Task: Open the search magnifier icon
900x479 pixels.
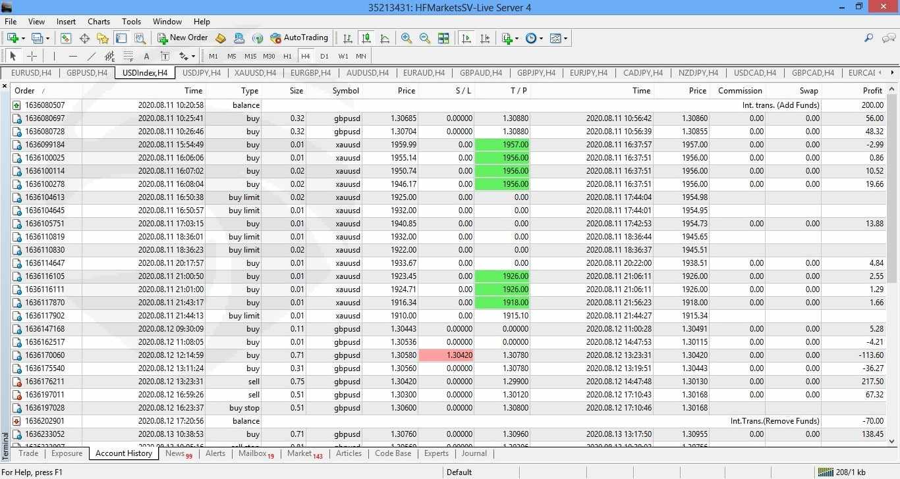Action: click(x=868, y=38)
